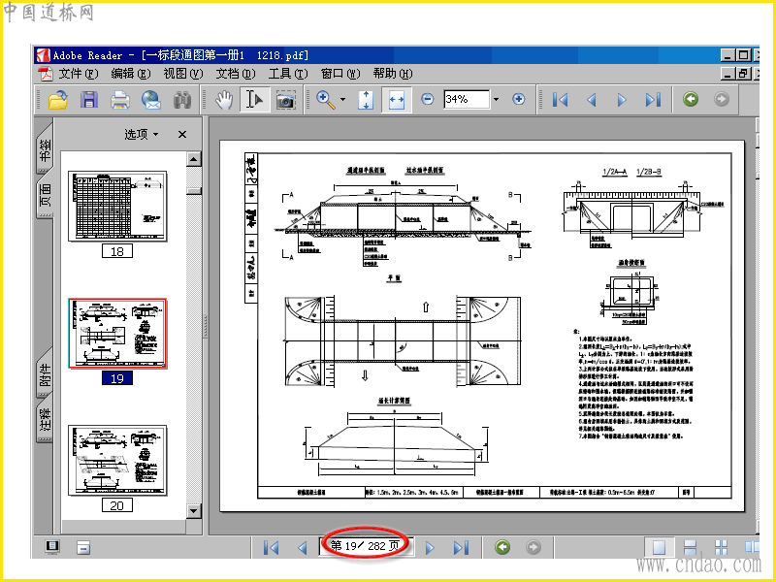This screenshot has width=776, height=582.
Task: Print the document with the printer icon
Action: pos(119,100)
